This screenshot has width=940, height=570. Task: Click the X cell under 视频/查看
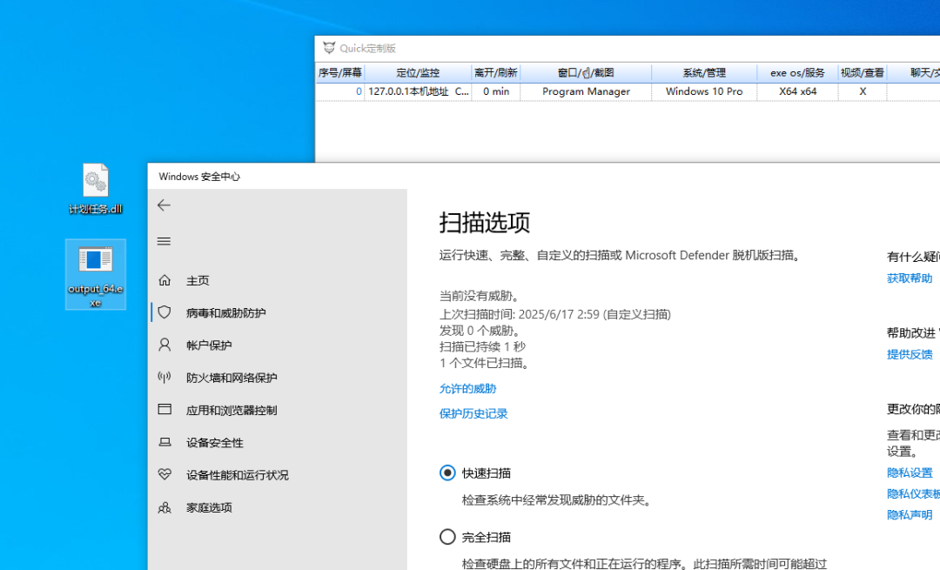[x=862, y=91]
